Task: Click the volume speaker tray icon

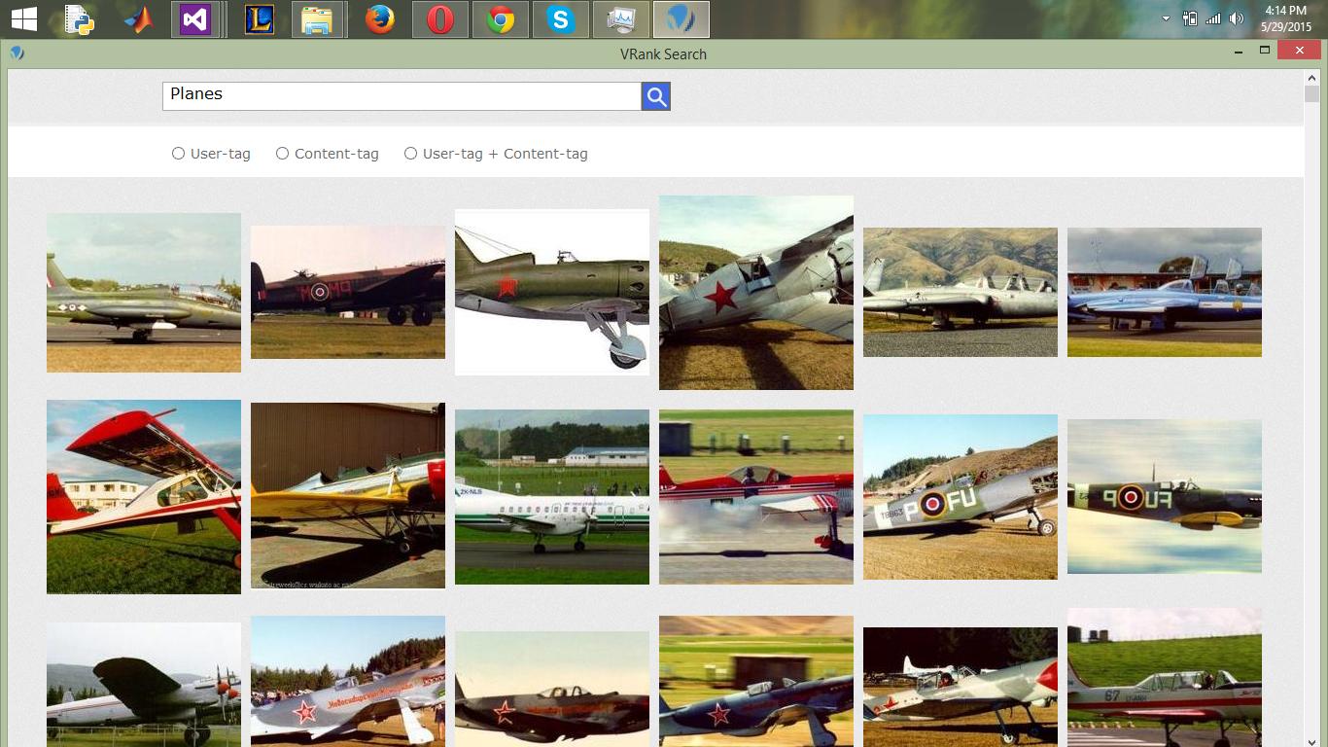Action: point(1237,19)
